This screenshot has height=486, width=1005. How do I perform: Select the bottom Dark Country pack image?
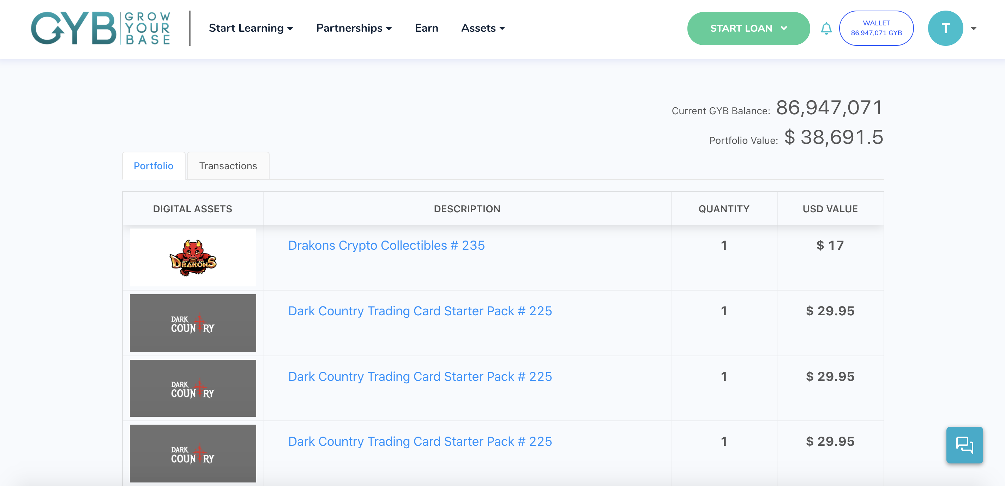click(193, 453)
